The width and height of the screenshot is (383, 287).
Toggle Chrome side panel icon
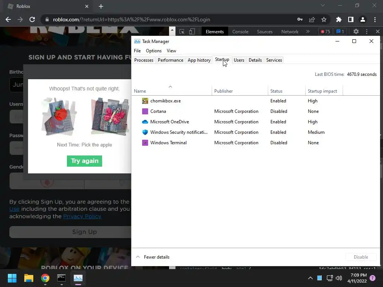tap(351, 19)
